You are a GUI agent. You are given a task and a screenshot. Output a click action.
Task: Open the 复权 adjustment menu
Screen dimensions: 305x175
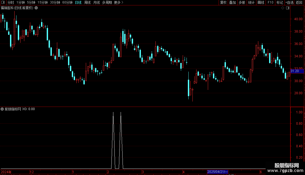tap(223, 2)
